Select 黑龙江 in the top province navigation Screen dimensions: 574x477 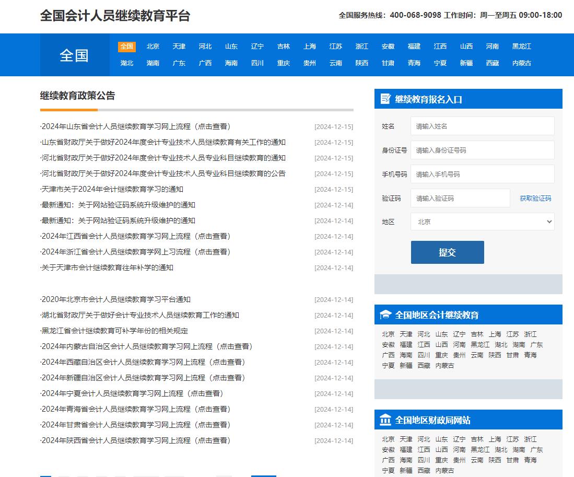(x=522, y=46)
